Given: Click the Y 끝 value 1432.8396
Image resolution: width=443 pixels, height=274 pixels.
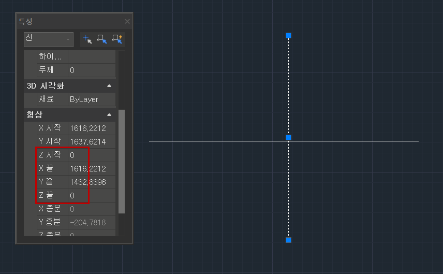Looking at the screenshot, I should pyautogui.click(x=92, y=182).
